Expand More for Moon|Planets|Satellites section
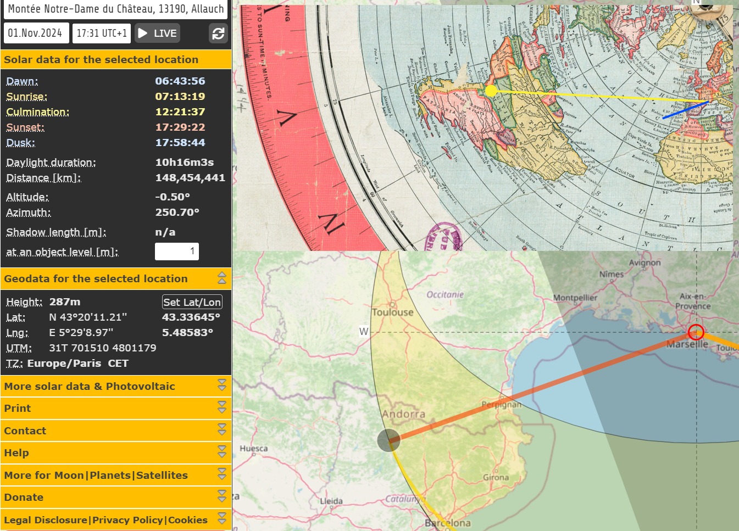Viewport: 739px width, 531px height. pos(222,474)
